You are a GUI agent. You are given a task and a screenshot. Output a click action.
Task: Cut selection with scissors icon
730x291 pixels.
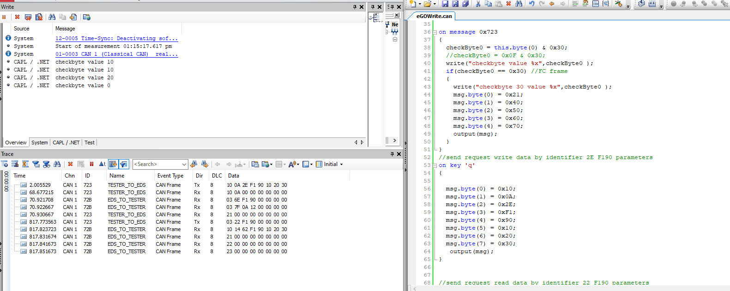(478, 4)
